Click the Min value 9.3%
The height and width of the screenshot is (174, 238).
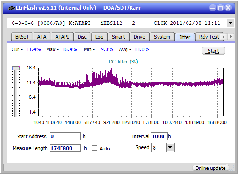point(107,49)
